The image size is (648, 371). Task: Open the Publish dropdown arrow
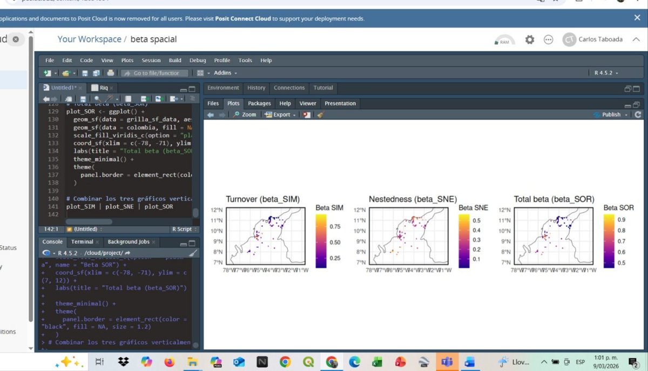pos(626,114)
